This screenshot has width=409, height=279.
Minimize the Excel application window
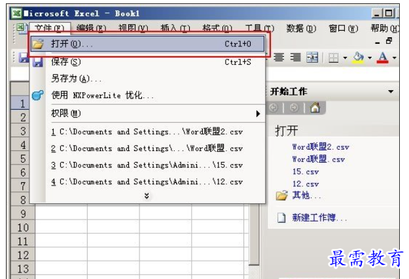377,13
